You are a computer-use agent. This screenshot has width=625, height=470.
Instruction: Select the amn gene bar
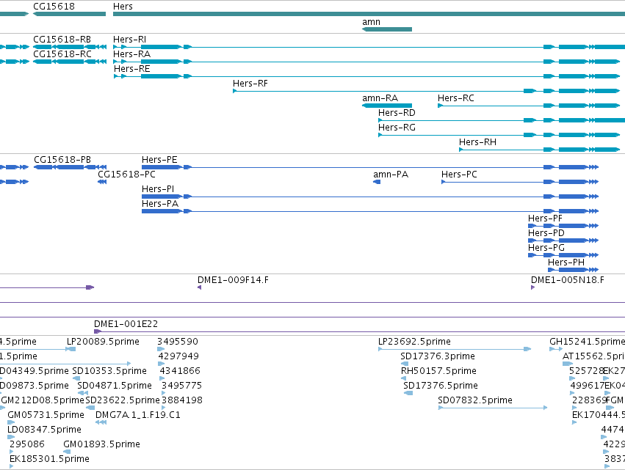point(386,29)
